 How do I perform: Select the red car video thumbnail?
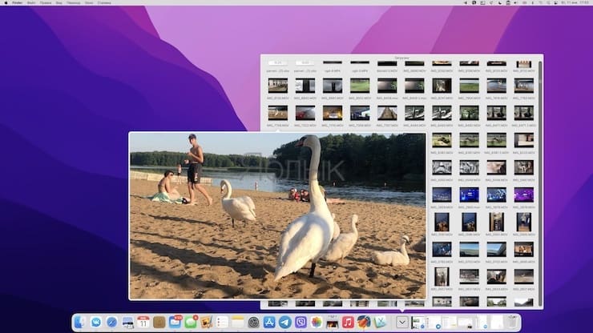[x=305, y=113]
